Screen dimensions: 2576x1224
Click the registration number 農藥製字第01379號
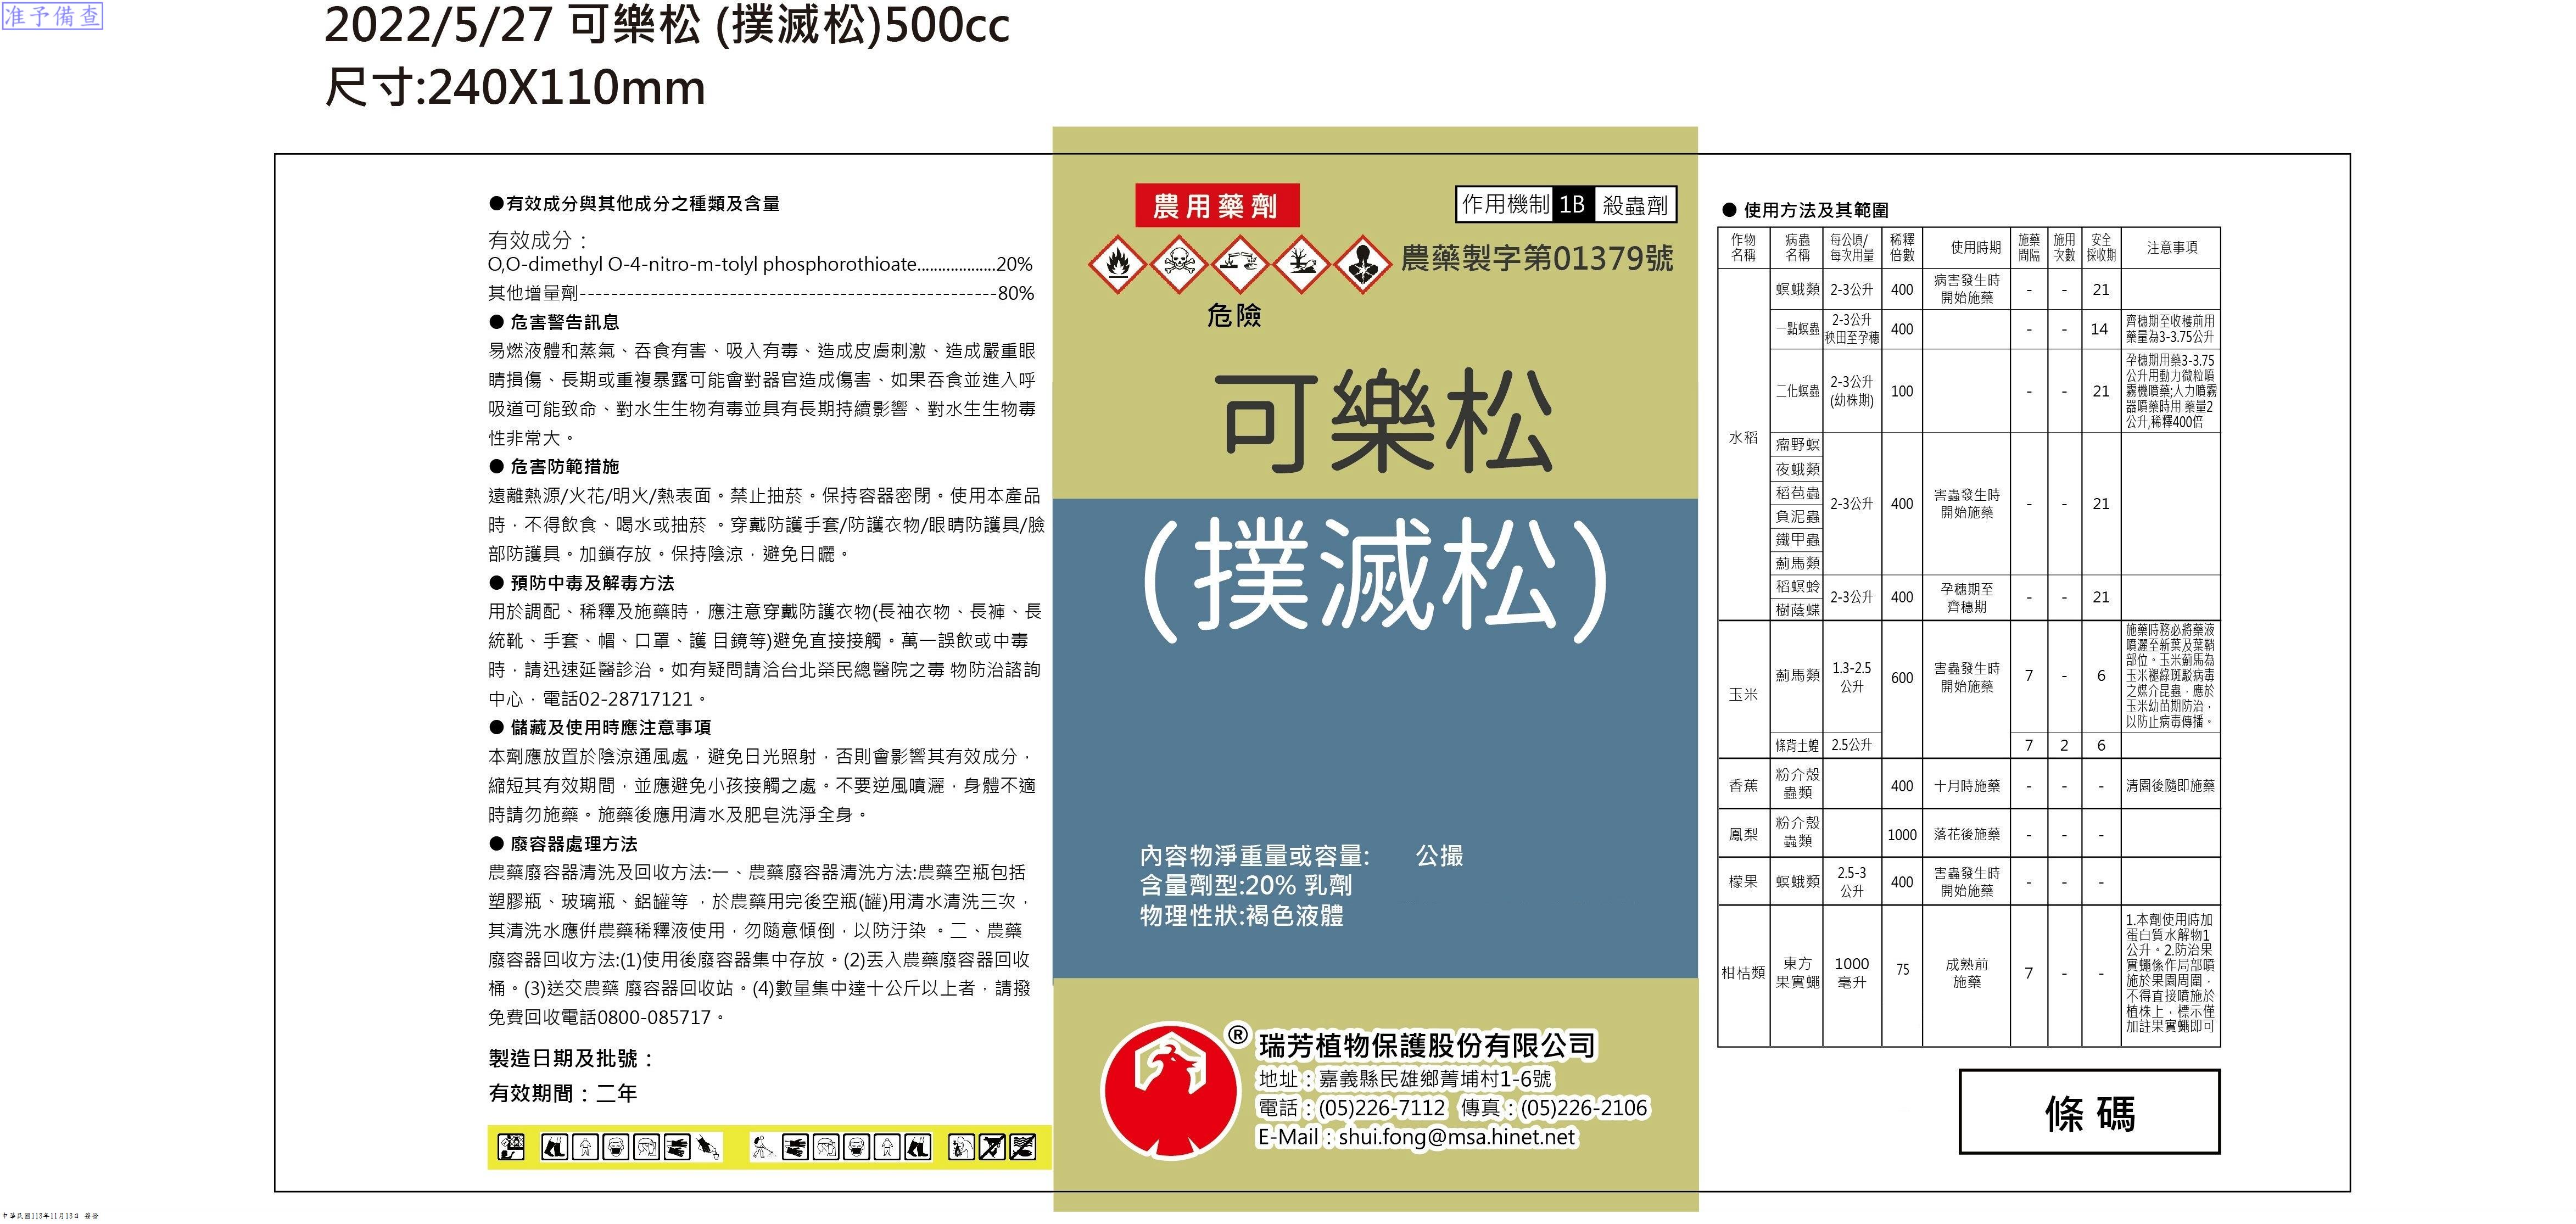tap(1537, 259)
